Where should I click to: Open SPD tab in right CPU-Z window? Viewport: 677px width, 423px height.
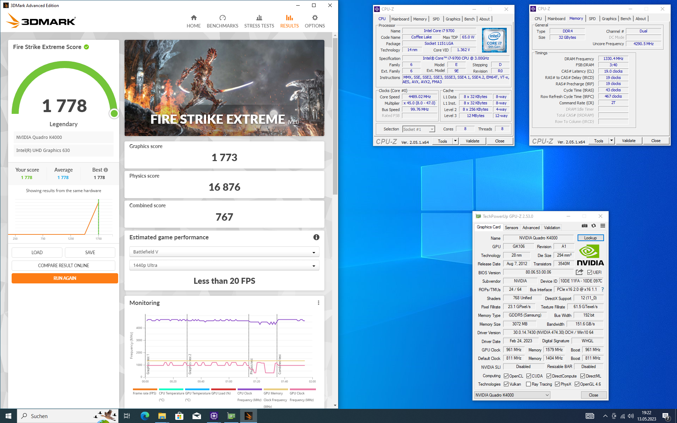592,19
